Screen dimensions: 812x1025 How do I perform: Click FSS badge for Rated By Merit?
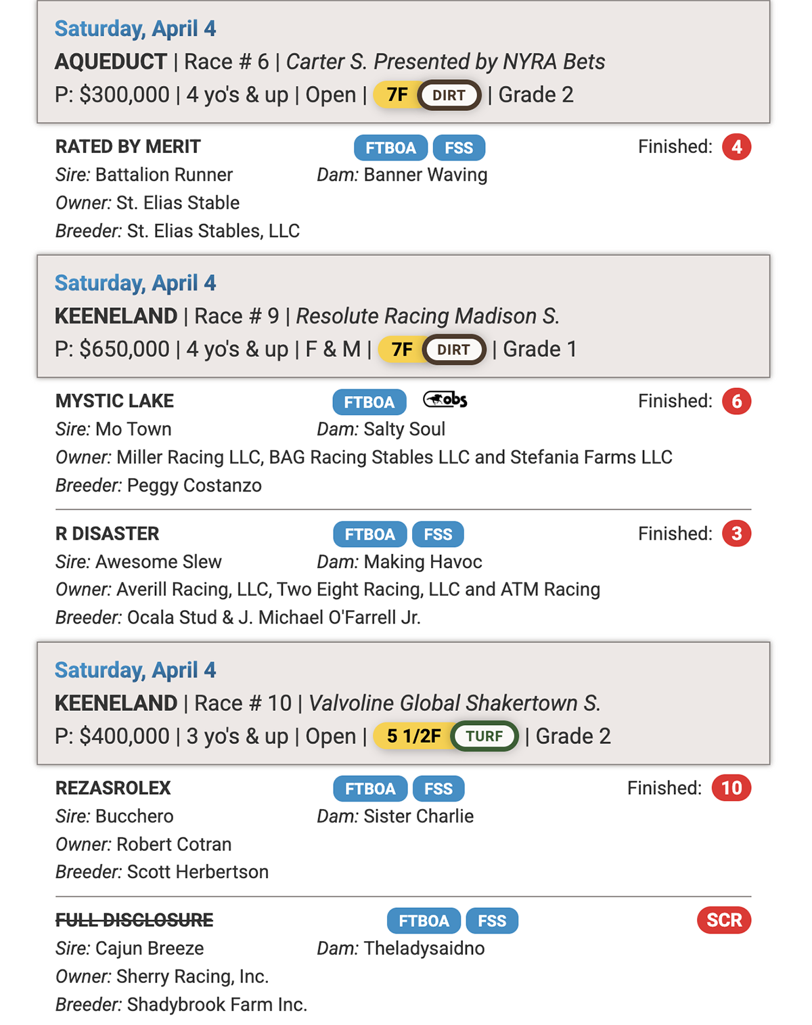pos(459,148)
